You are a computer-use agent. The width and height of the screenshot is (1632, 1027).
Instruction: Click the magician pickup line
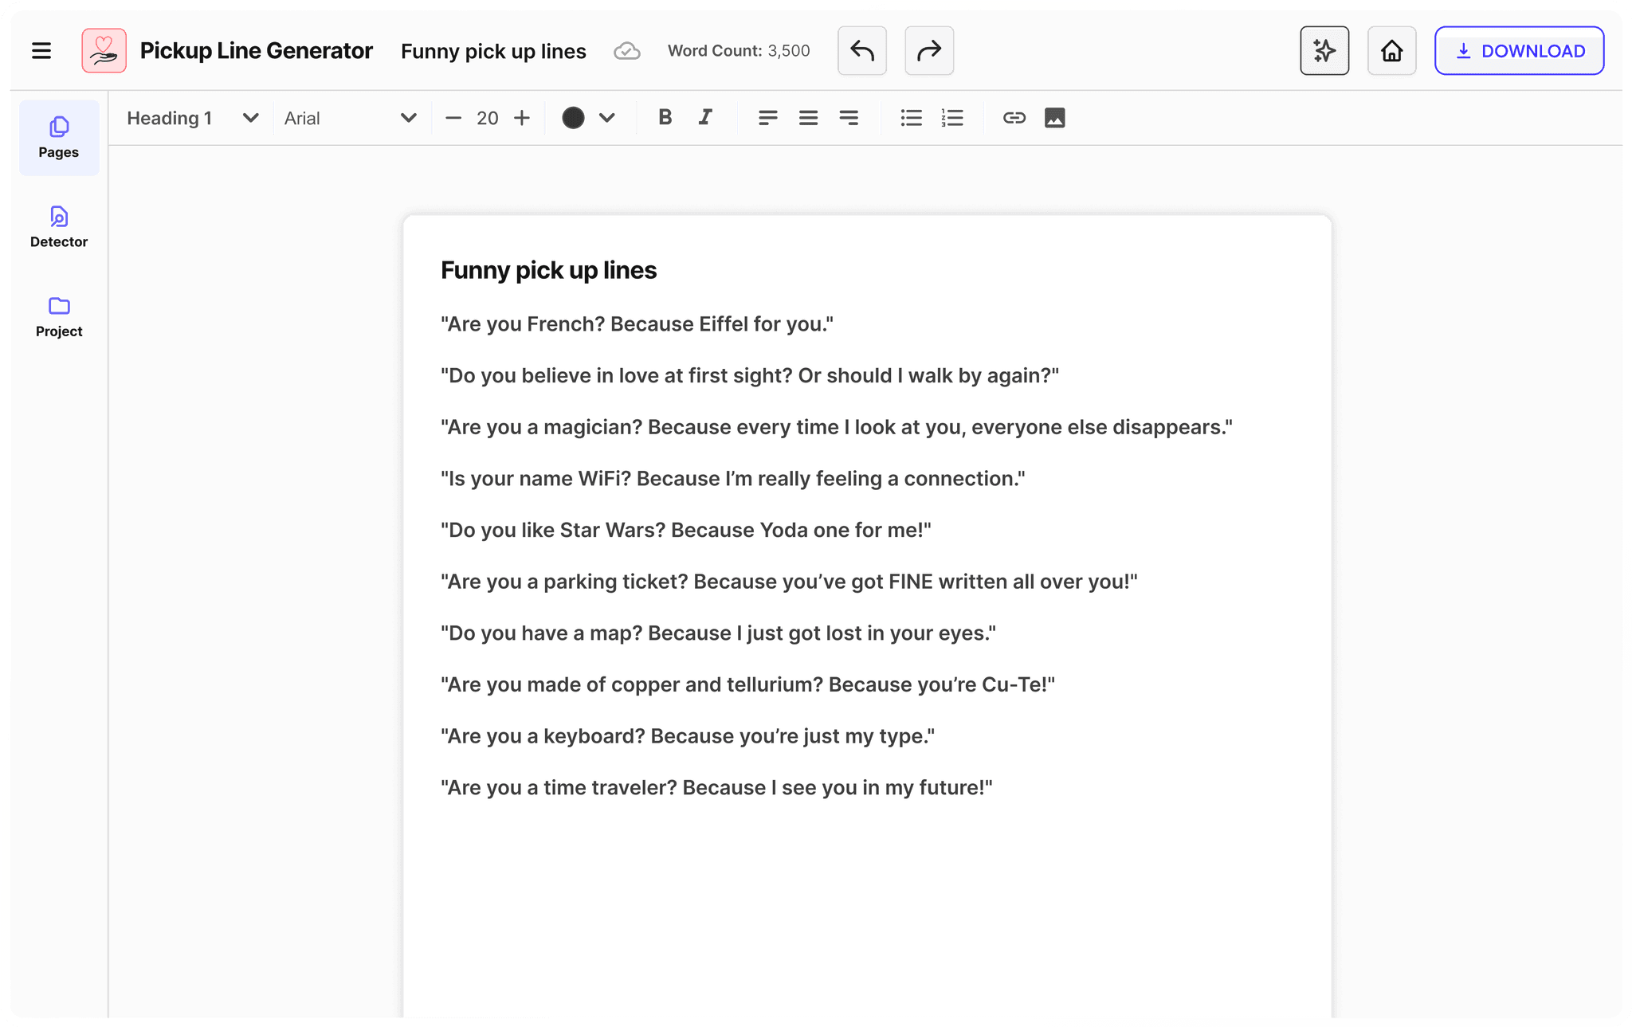[x=837, y=427]
